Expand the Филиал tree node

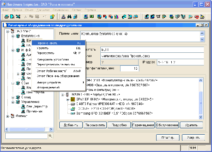coord(8,116)
